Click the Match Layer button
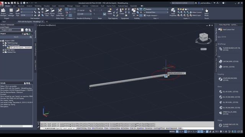245x137 pixels. [x=195, y=15]
